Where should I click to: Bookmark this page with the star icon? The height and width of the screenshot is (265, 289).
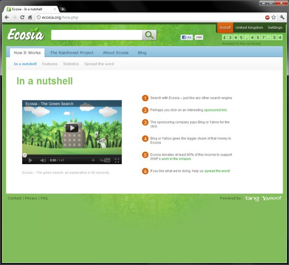pos(274,17)
